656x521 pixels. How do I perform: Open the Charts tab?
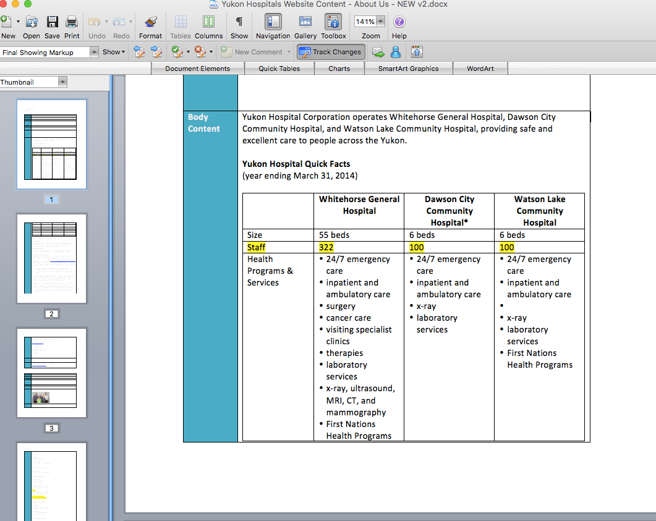pyautogui.click(x=339, y=69)
